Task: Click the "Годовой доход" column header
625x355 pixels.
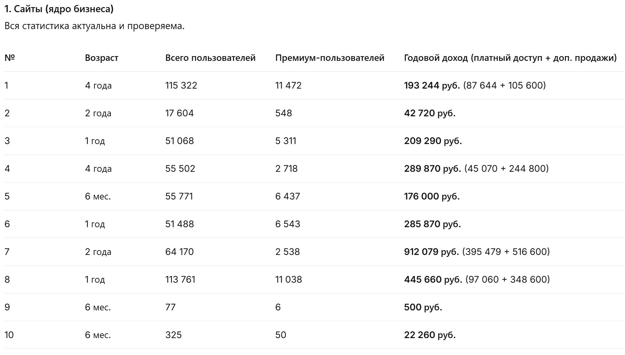Action: (x=510, y=58)
